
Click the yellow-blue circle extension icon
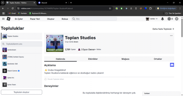click(116, 8)
